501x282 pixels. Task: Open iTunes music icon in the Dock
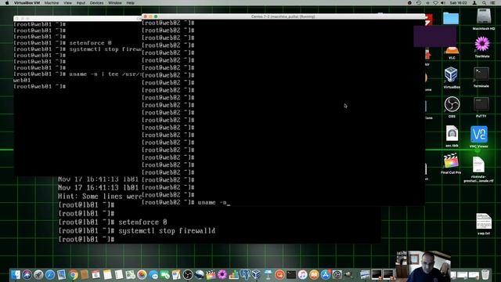click(303, 275)
